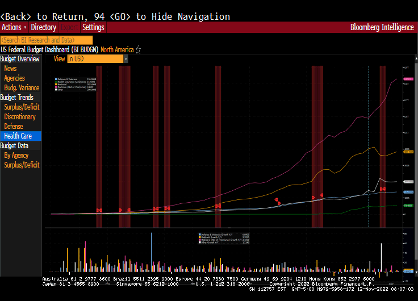Go to the News section
Screen dimensions: 418x301
pyautogui.click(x=10, y=68)
